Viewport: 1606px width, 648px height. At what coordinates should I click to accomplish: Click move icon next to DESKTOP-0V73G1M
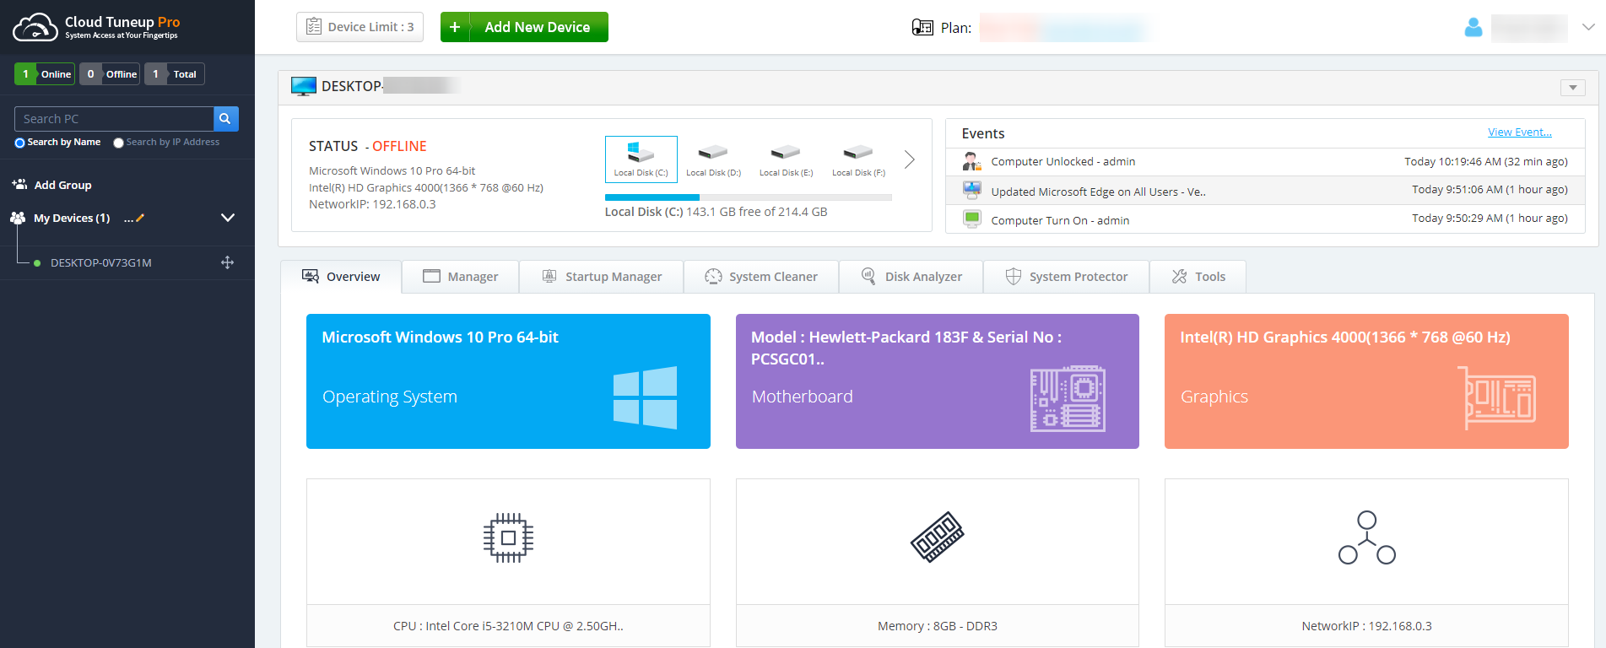pos(227,262)
